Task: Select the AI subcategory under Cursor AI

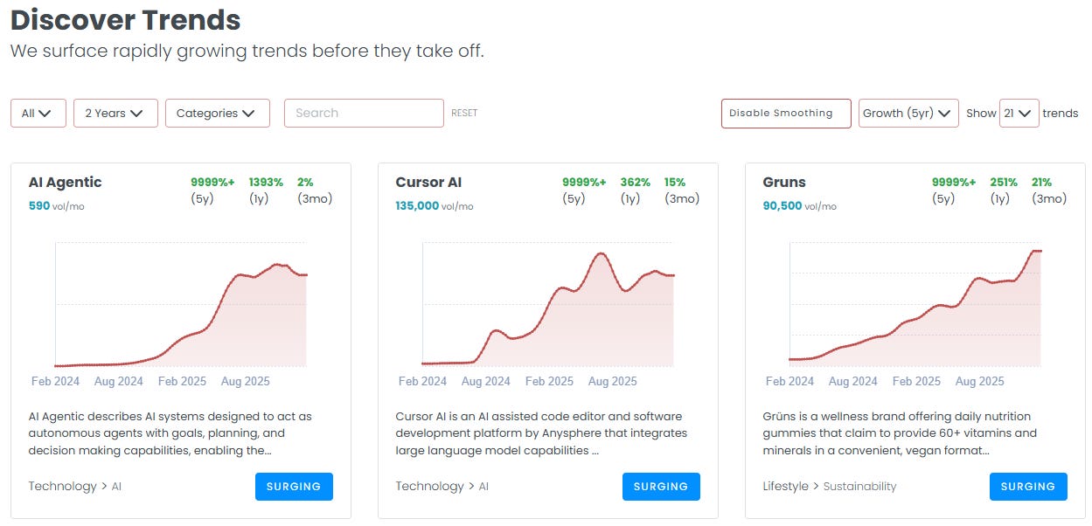Action: click(483, 486)
